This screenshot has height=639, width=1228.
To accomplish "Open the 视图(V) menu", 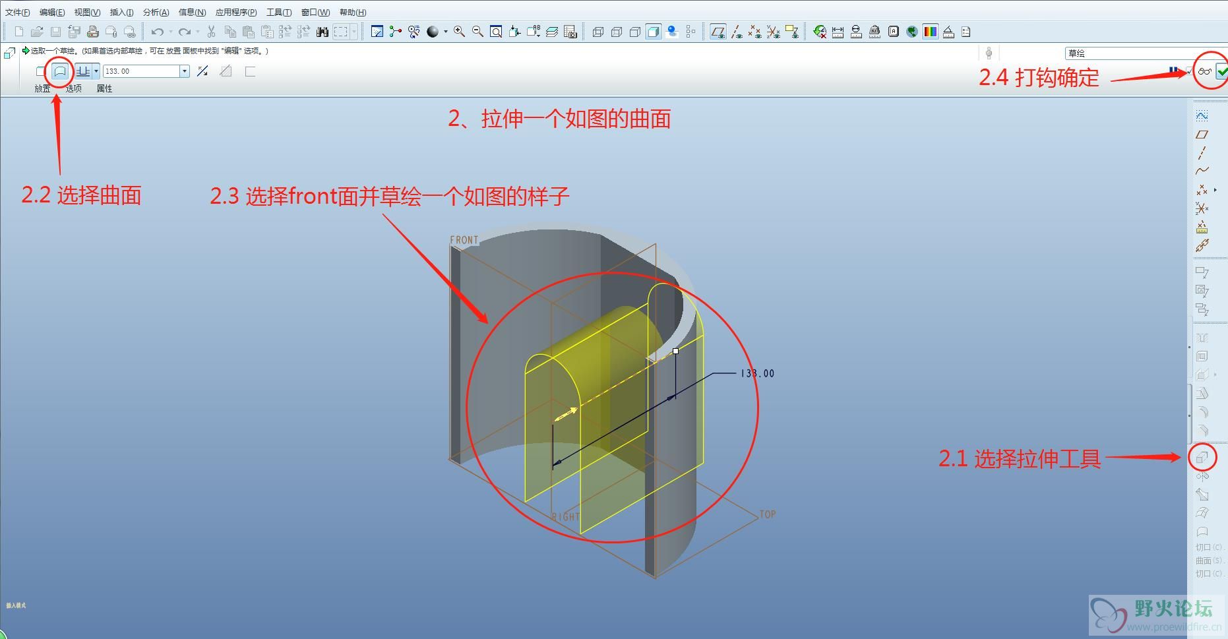I will (87, 13).
